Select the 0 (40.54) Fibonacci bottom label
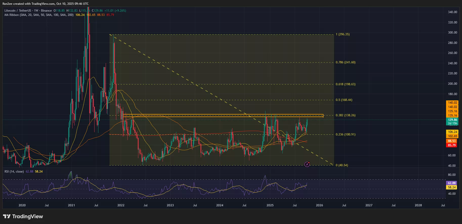The image size is (462, 224). tap(342, 165)
